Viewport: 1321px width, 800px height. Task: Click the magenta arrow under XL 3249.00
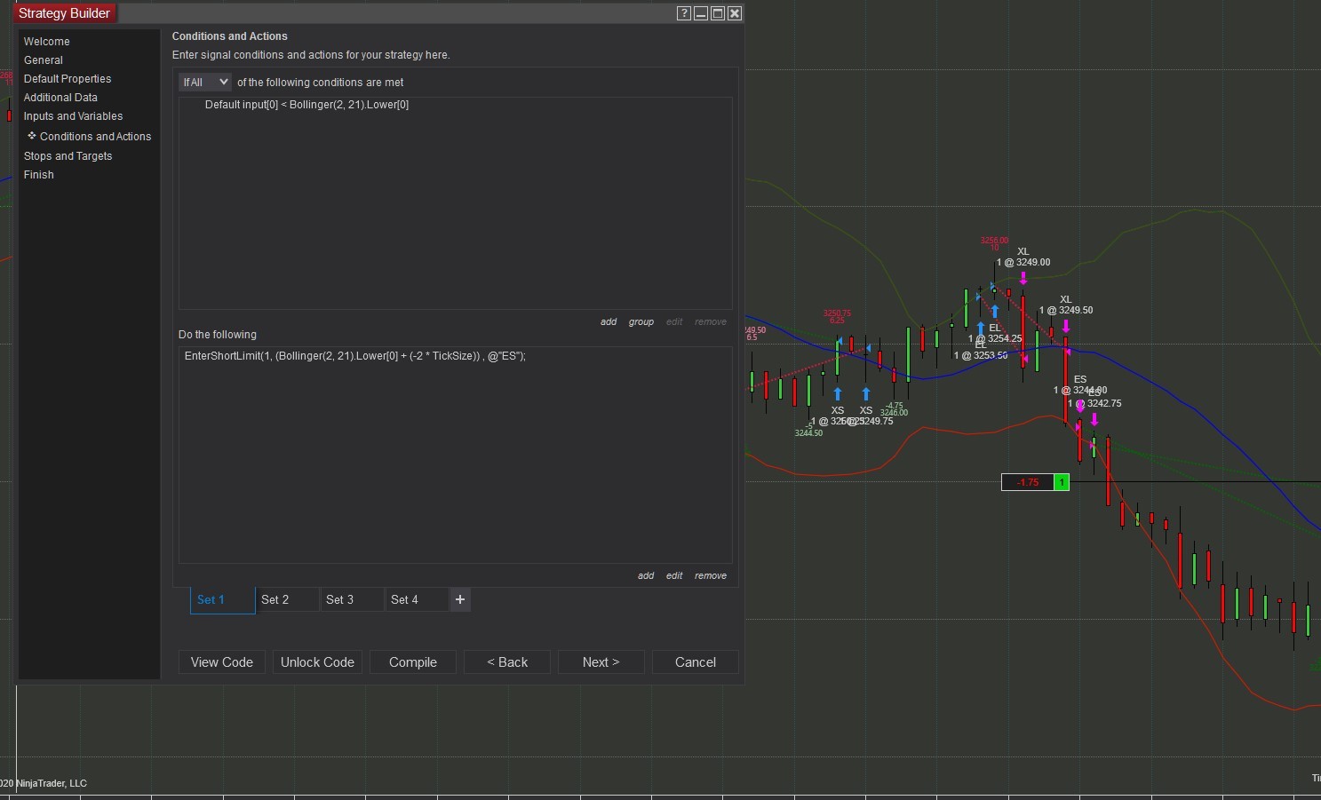[x=1023, y=279]
